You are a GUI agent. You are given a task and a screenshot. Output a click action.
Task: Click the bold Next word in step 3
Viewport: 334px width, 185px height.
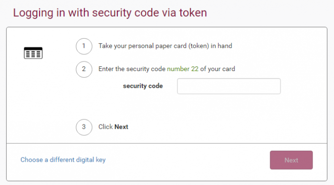click(x=121, y=127)
